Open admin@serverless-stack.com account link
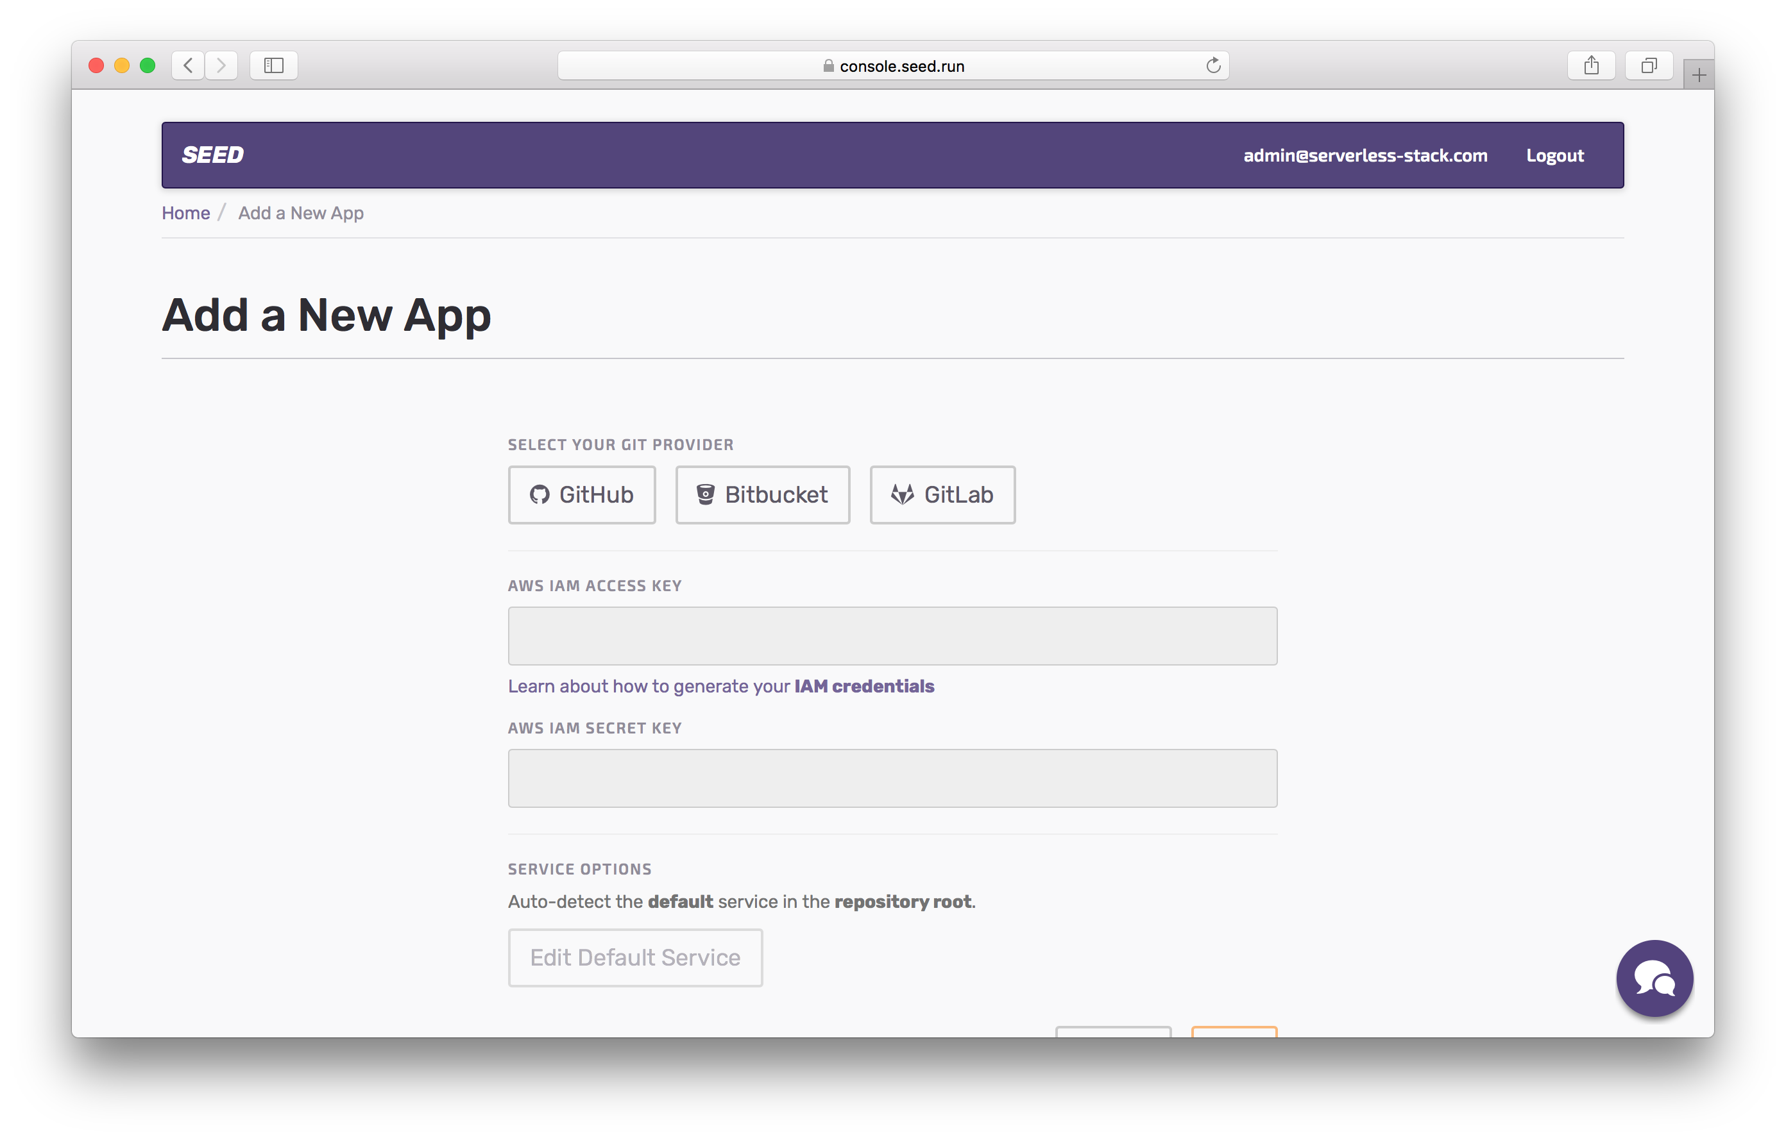 (x=1365, y=156)
